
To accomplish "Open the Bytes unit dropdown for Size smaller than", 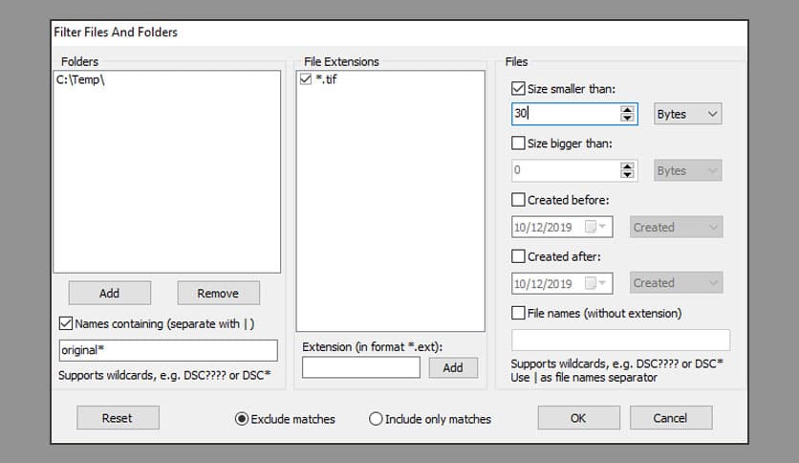I will click(687, 114).
